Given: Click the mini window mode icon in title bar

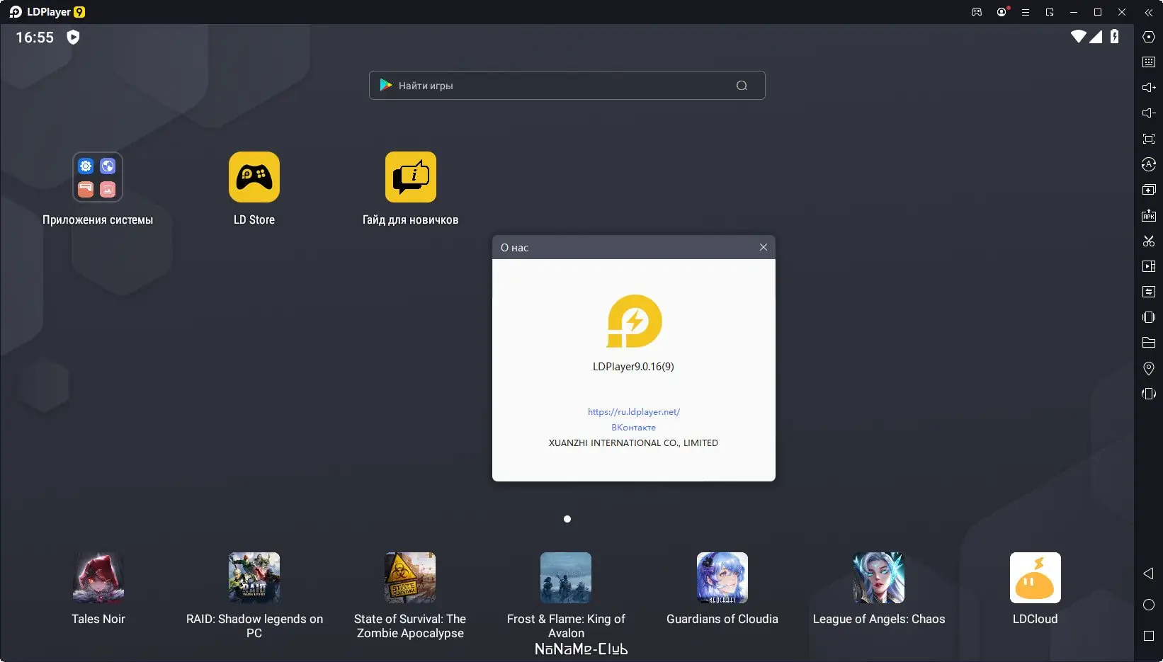Looking at the screenshot, I should [x=1050, y=12].
